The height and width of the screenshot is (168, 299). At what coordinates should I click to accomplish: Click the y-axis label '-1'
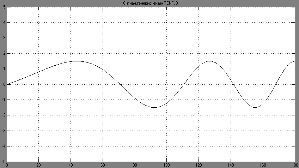[x=4, y=100]
